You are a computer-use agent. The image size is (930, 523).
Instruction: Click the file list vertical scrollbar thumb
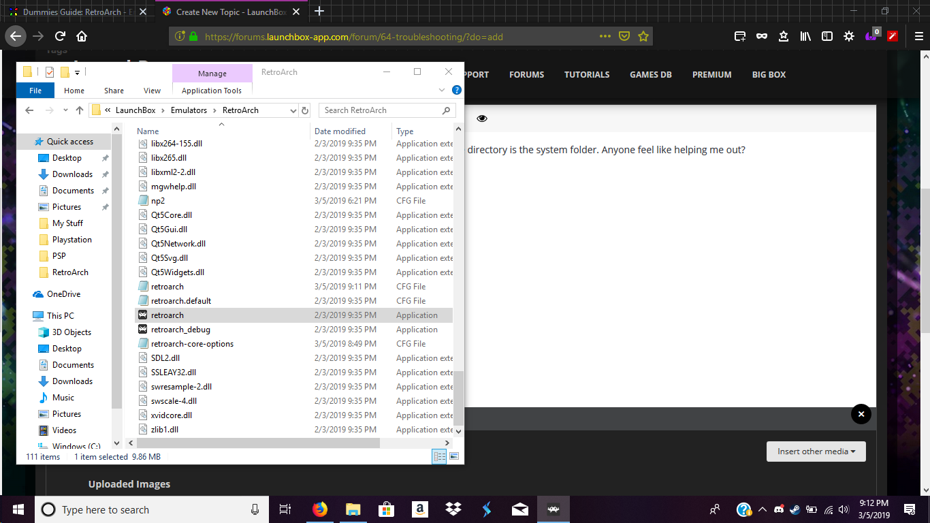click(458, 398)
